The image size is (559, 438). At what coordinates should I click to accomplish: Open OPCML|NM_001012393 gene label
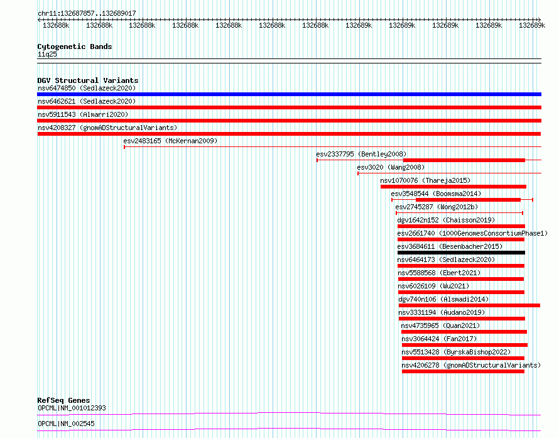tap(72, 408)
